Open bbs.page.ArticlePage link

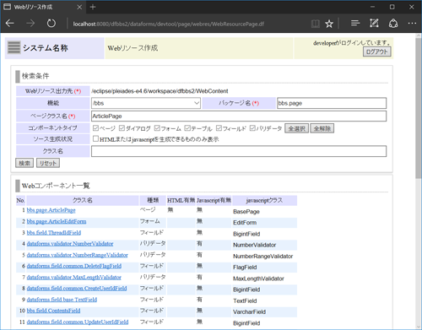click(x=51, y=210)
